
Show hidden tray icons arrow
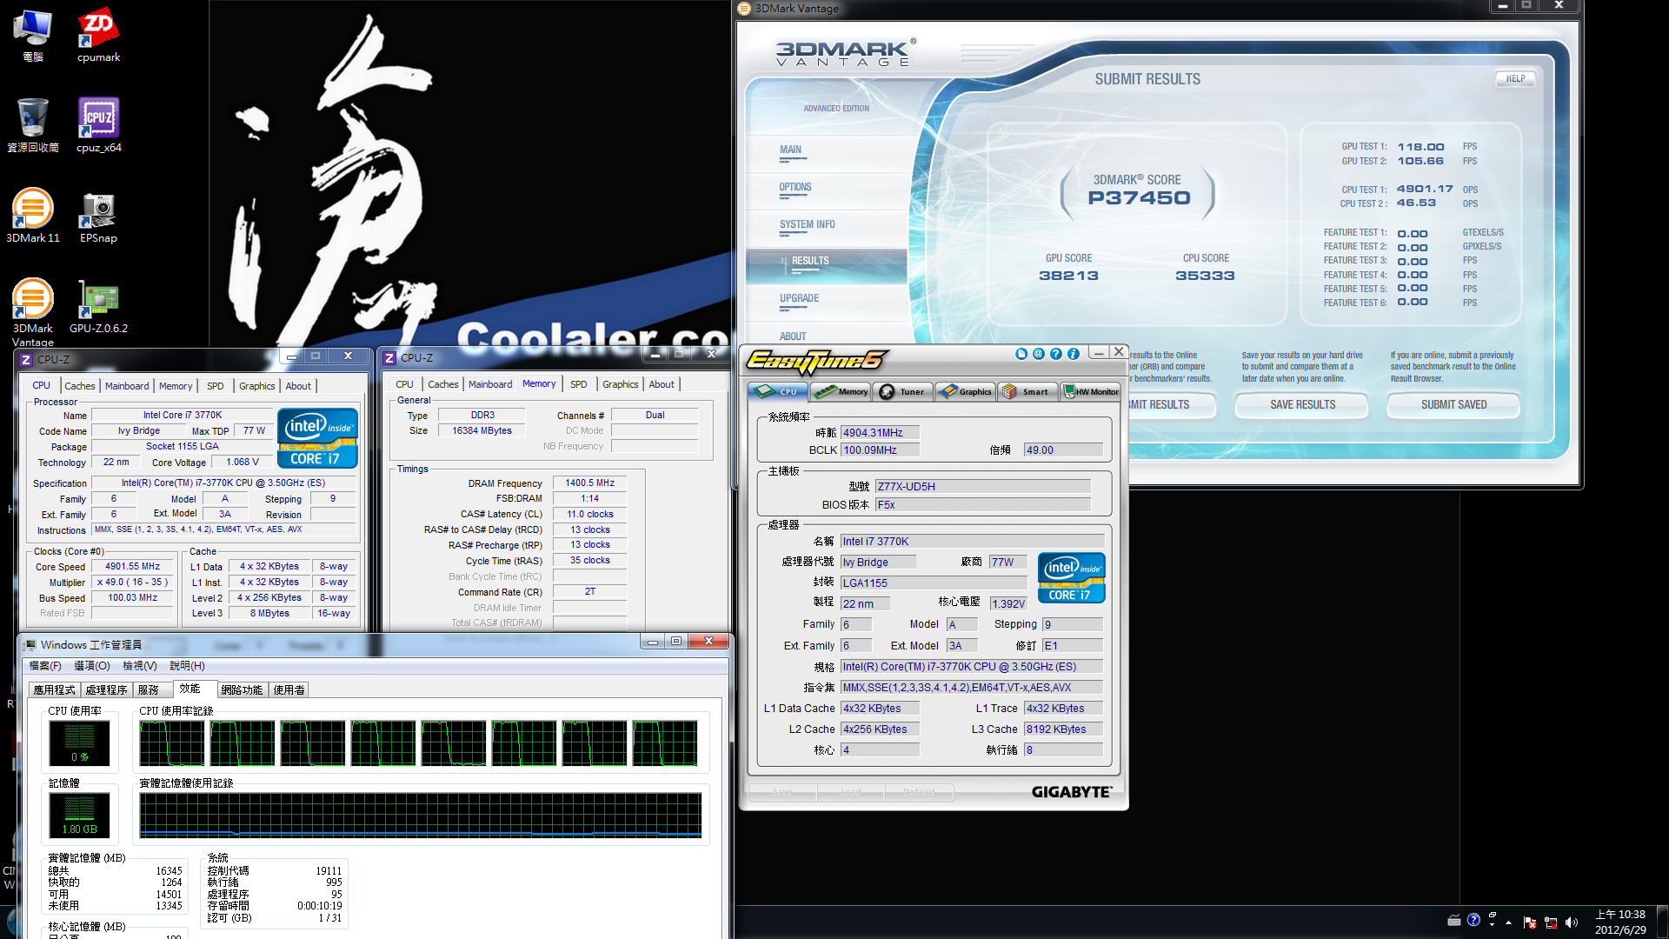(1509, 922)
